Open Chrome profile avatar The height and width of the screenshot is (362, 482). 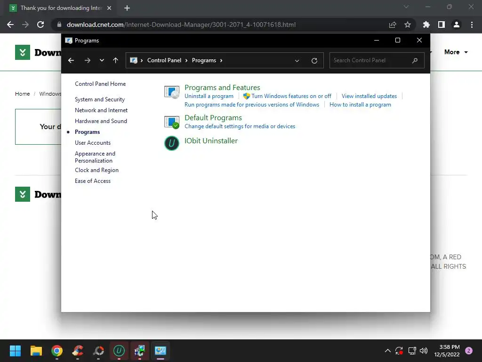457,25
